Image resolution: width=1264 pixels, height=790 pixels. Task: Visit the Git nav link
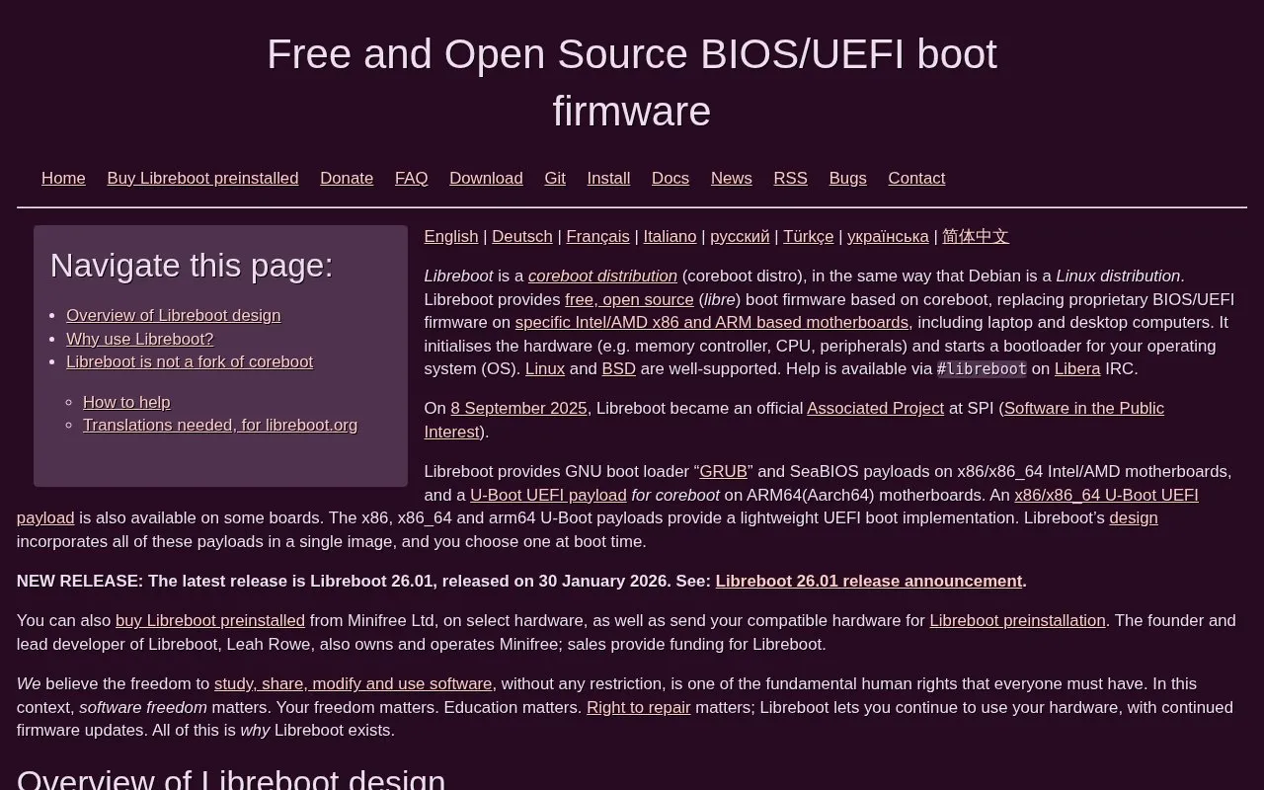[555, 178]
